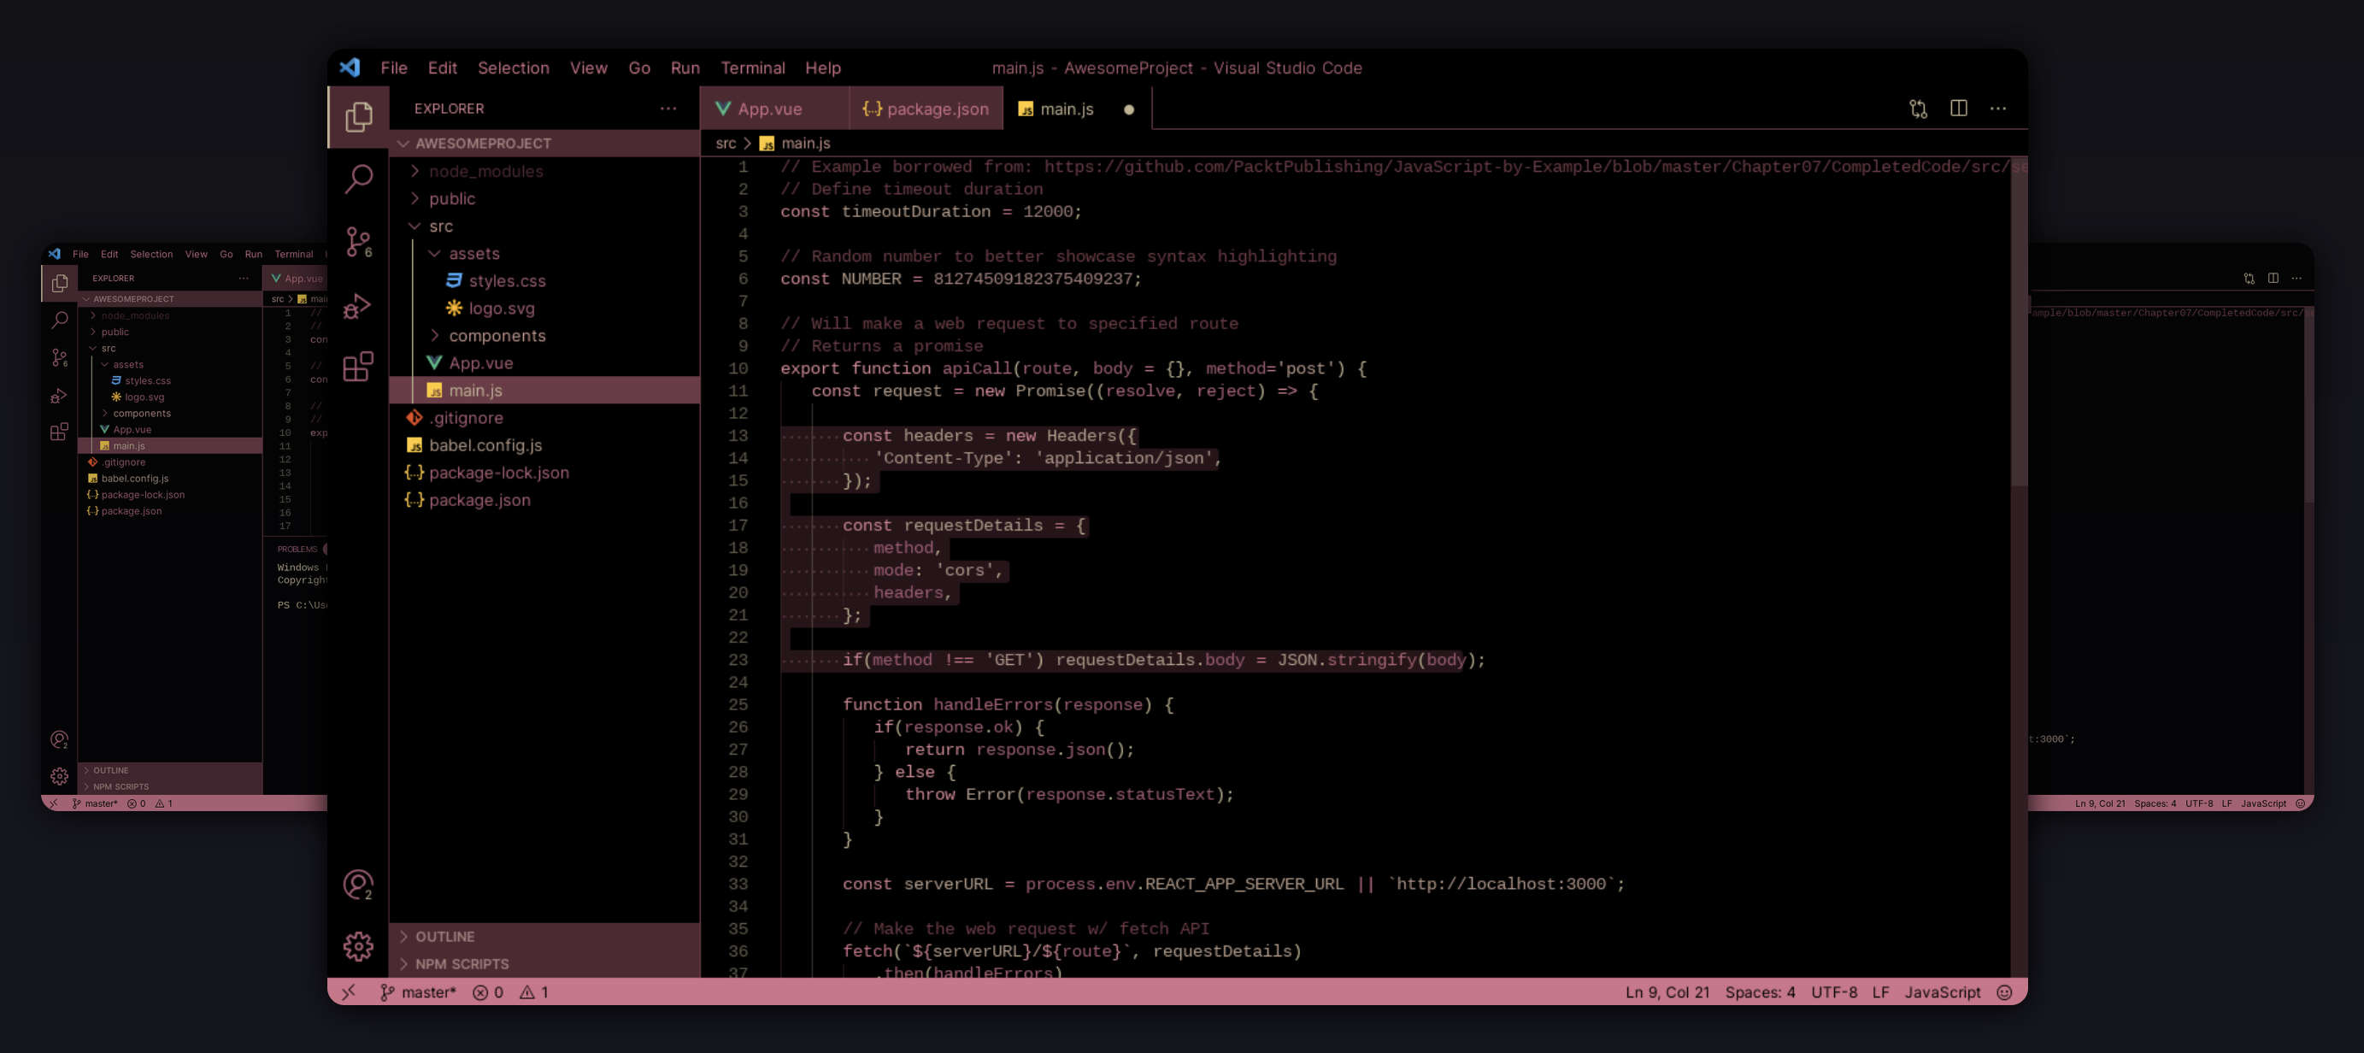The width and height of the screenshot is (2364, 1053).
Task: Open the Terminal menu
Action: click(x=752, y=67)
